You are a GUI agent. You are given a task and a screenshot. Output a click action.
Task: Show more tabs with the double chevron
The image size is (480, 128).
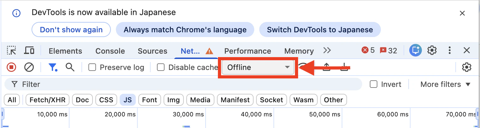(327, 51)
